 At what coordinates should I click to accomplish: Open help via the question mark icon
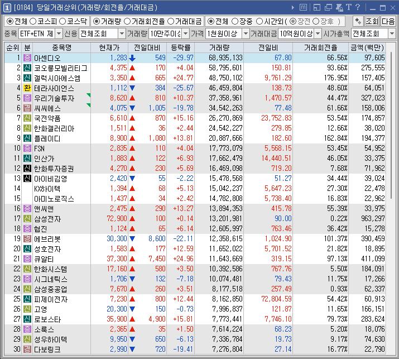[358, 7]
